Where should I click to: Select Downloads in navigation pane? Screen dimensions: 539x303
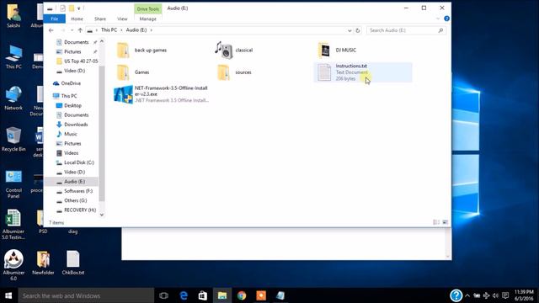tap(72, 125)
